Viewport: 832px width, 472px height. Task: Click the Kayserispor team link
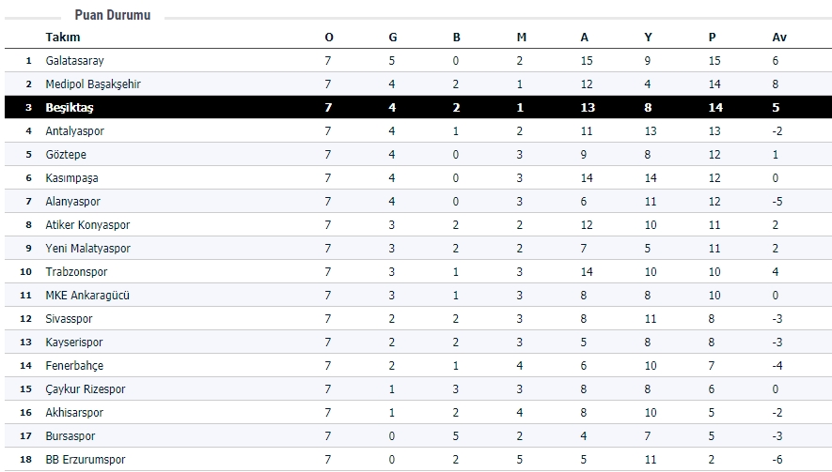[74, 343]
